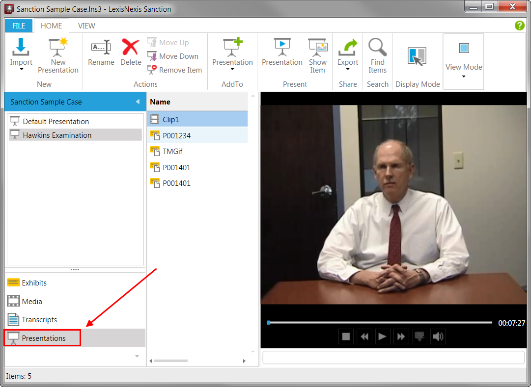The height and width of the screenshot is (387, 531).
Task: Click the Move Down action
Action: 173,56
